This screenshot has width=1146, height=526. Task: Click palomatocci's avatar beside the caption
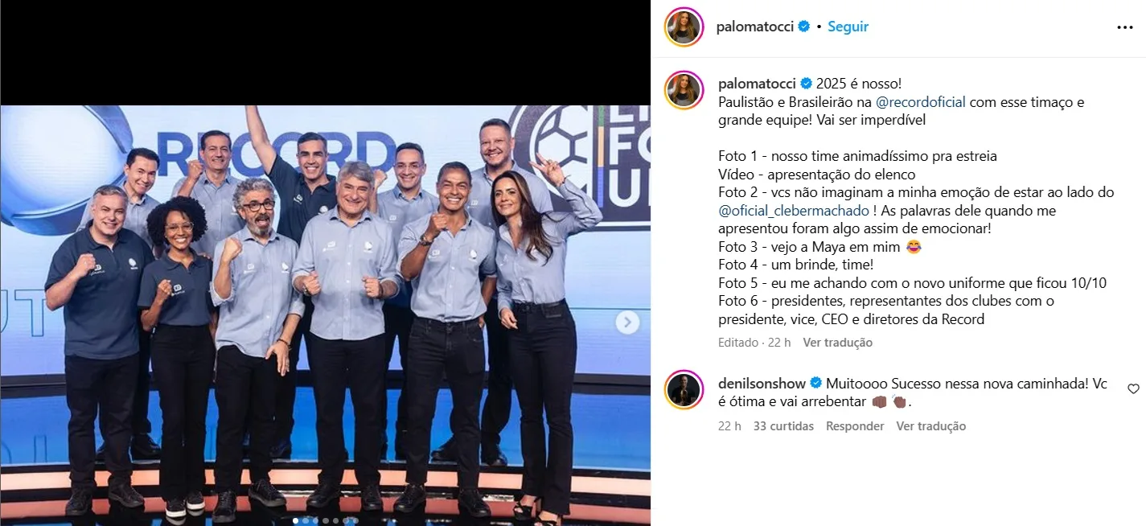684,89
